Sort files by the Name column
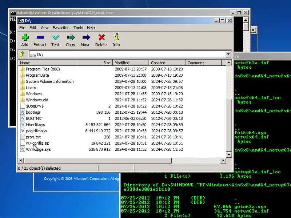Viewport: 291px width, 218px height. click(x=47, y=62)
